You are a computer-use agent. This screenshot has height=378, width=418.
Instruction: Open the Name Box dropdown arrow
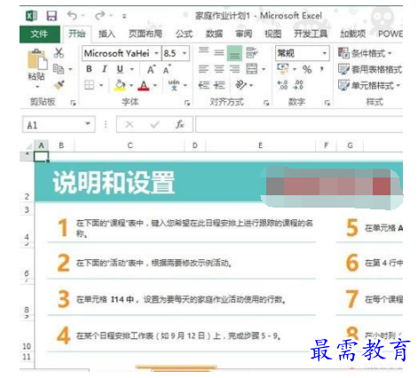[x=88, y=123]
